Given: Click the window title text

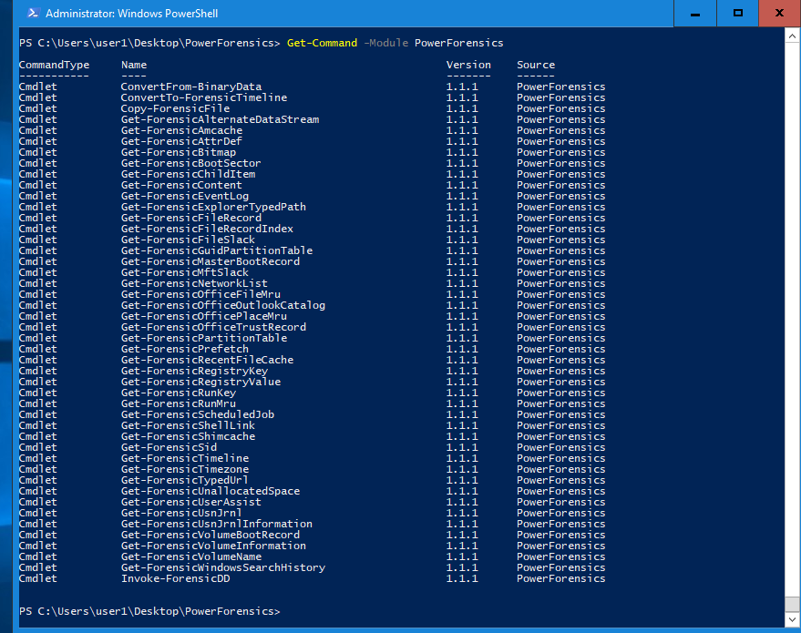Looking at the screenshot, I should (131, 14).
